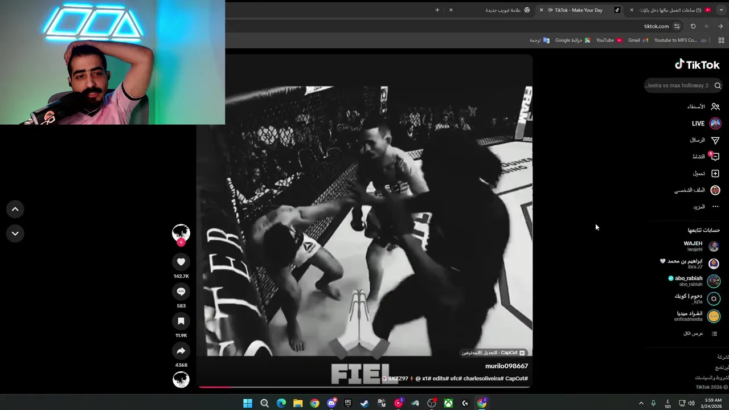
Task: Click the #ufc hashtag in caption
Action: 456,379
